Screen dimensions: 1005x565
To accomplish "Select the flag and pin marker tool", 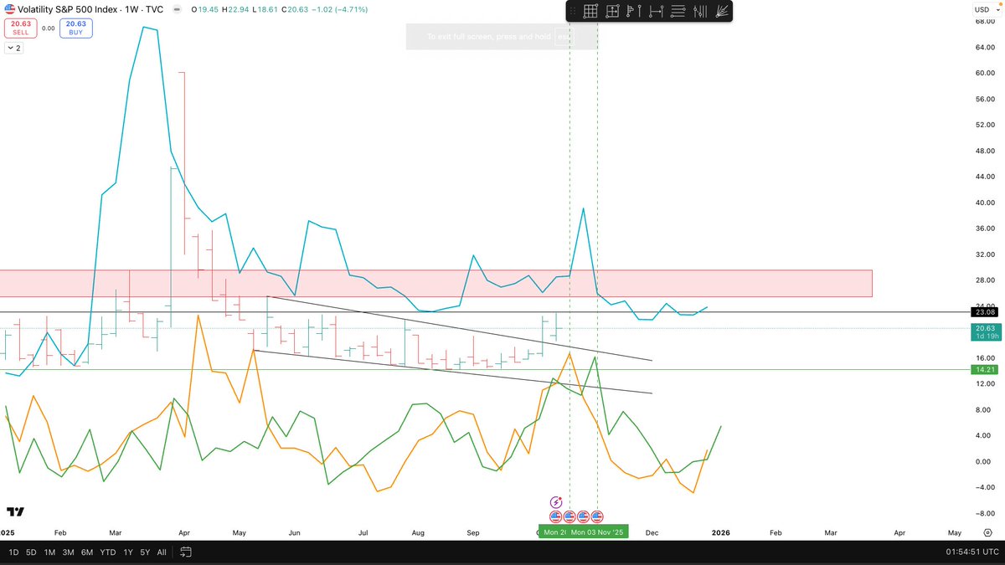I will pyautogui.click(x=634, y=11).
